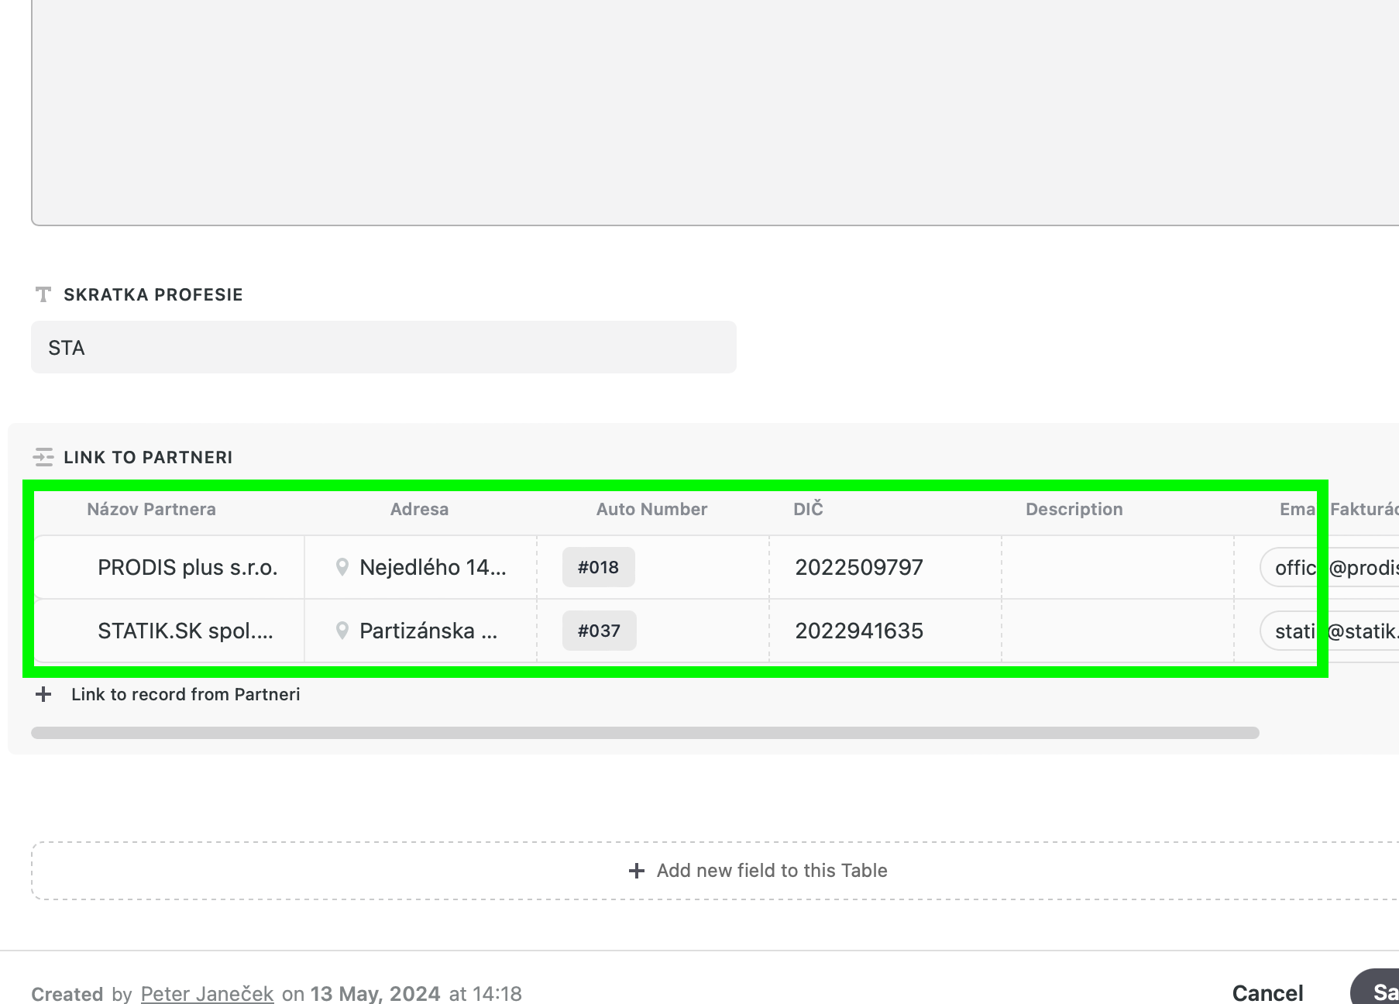The image size is (1399, 1004).
Task: Click the Auto Number column header
Action: coord(651,509)
